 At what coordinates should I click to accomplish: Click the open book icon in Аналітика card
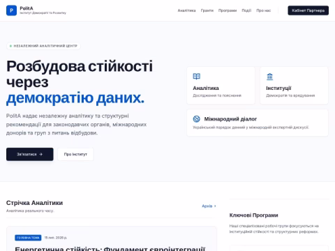pos(196,77)
